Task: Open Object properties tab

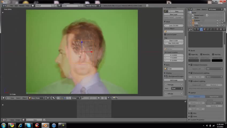Action: [205, 29]
